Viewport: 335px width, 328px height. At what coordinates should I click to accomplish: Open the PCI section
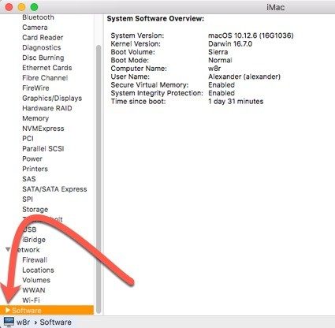coord(28,139)
